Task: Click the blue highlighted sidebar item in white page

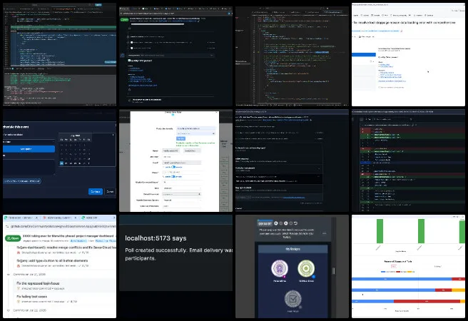Action: pyautogui.click(x=364, y=55)
